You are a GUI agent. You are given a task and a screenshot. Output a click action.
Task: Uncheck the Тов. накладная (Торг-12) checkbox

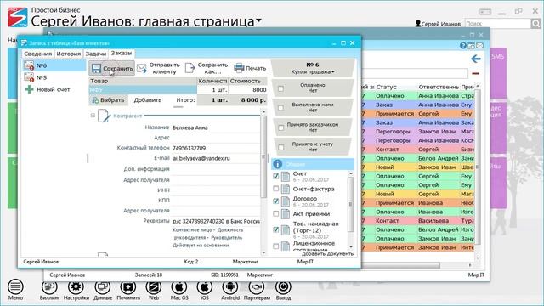[x=275, y=229]
